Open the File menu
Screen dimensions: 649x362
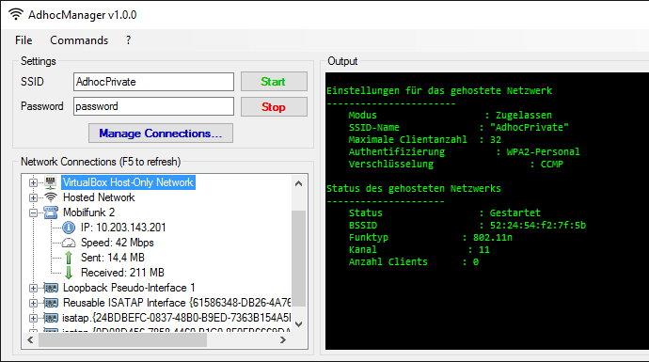[x=24, y=40]
